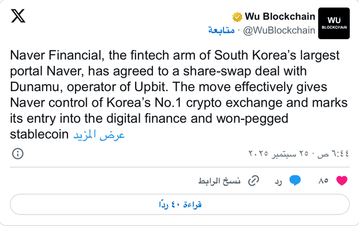
Task: Click the chain copy-link icon
Action: click(x=254, y=180)
